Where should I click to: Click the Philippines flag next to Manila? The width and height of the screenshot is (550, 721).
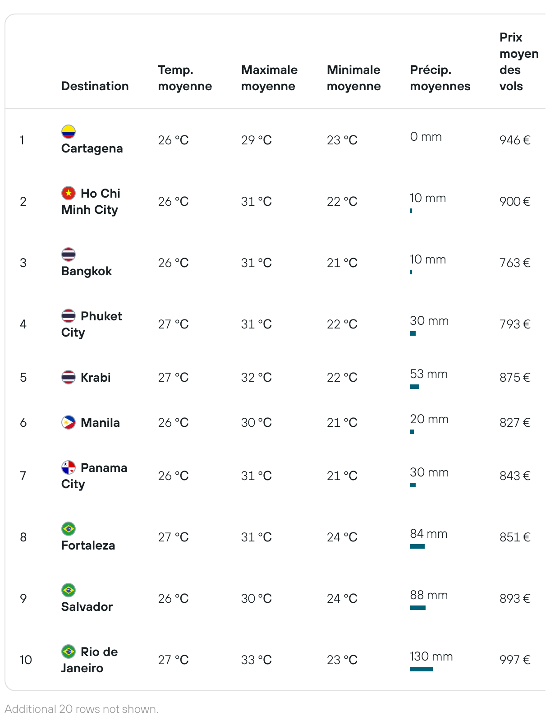pos(69,422)
